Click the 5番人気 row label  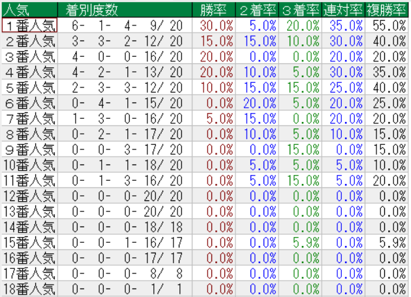point(29,87)
